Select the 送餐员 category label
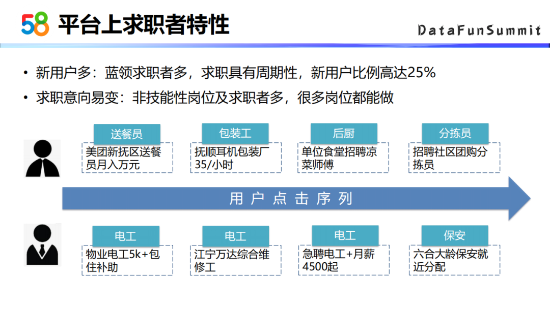 coord(127,134)
